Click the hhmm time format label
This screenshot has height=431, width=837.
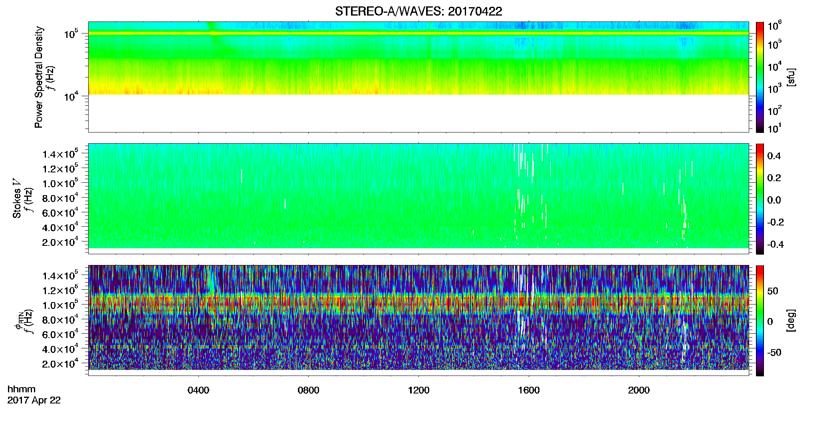22,389
